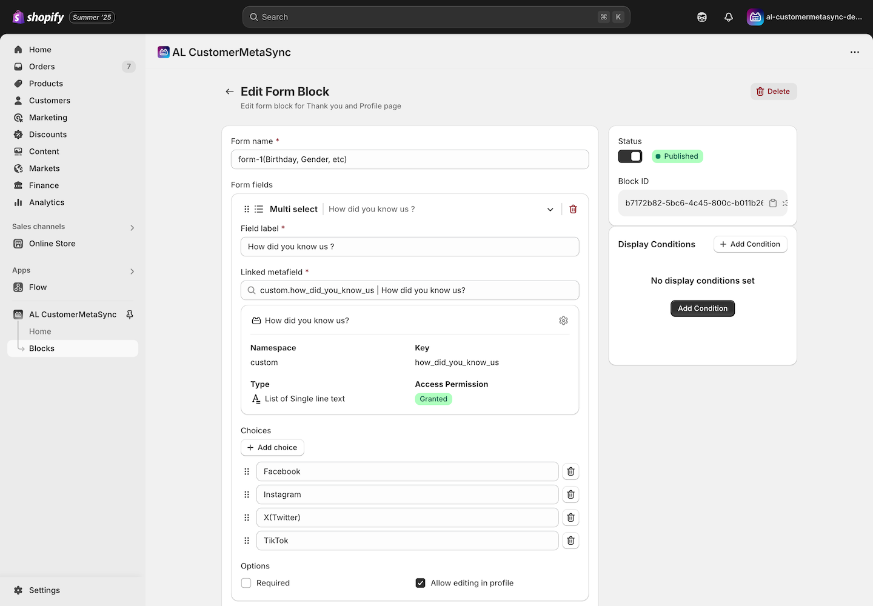Click the Shopify logo
The image size is (873, 606).
(38, 17)
